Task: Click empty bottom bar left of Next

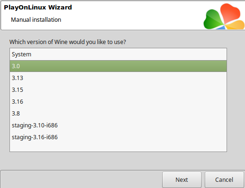Action: pos(81,179)
